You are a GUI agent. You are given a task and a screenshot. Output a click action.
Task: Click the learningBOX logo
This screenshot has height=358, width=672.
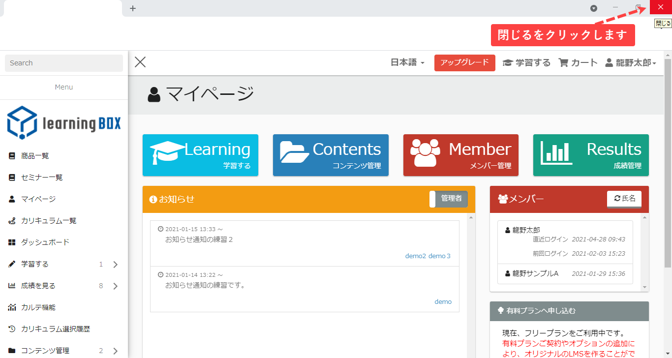(64, 123)
